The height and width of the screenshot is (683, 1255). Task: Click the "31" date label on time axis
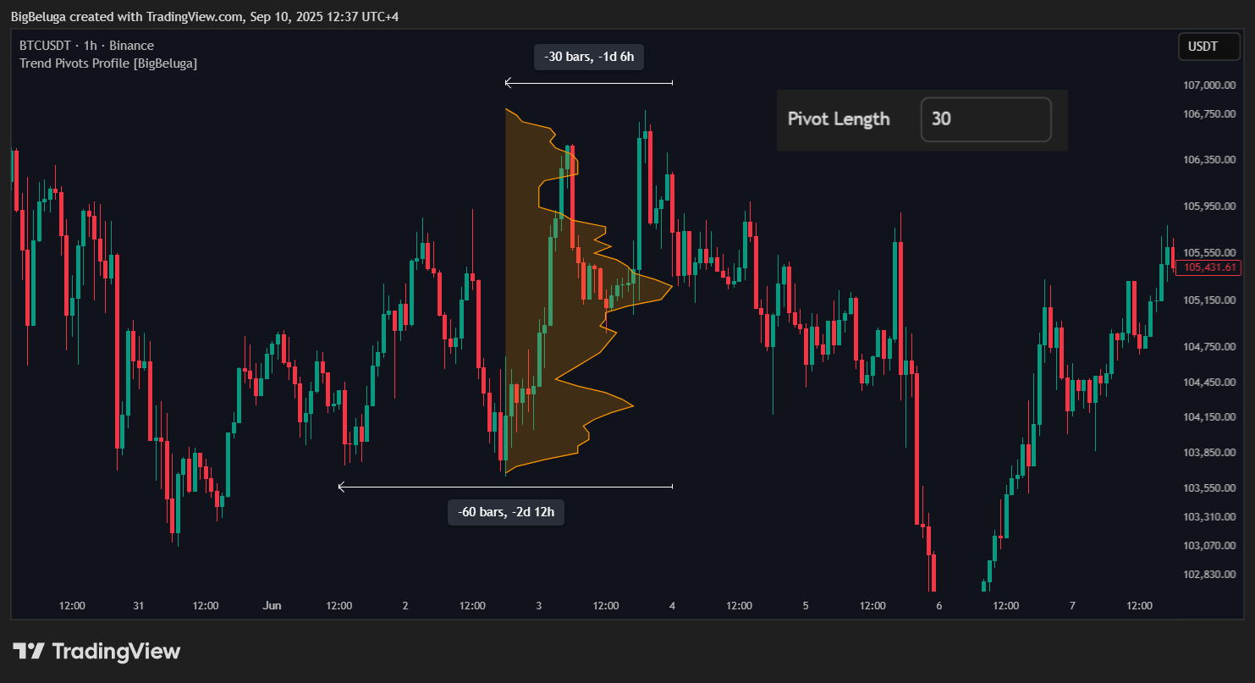(139, 606)
